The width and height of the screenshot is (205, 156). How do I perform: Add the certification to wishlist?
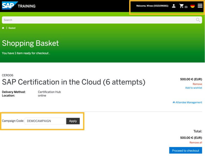click(x=193, y=88)
